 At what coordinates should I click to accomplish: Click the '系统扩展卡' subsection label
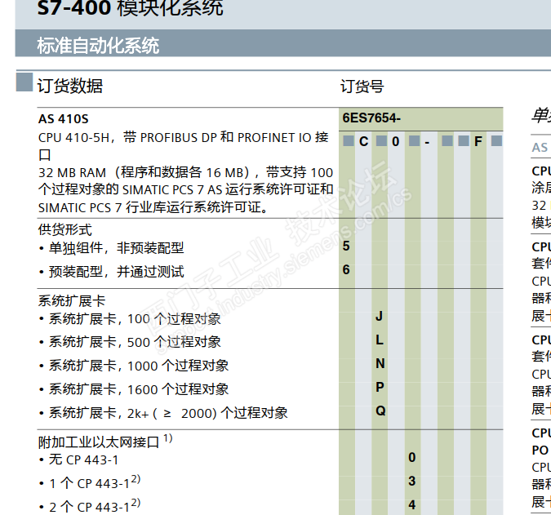pos(72,301)
